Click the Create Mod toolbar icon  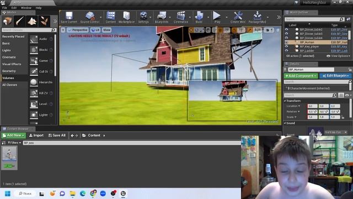pos(238,17)
